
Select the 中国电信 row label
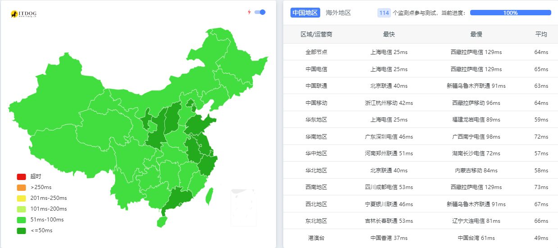click(316, 69)
